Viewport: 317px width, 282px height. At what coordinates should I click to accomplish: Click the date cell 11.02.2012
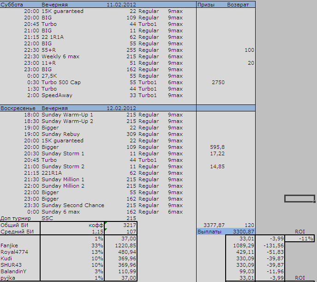pyautogui.click(x=121, y=5)
